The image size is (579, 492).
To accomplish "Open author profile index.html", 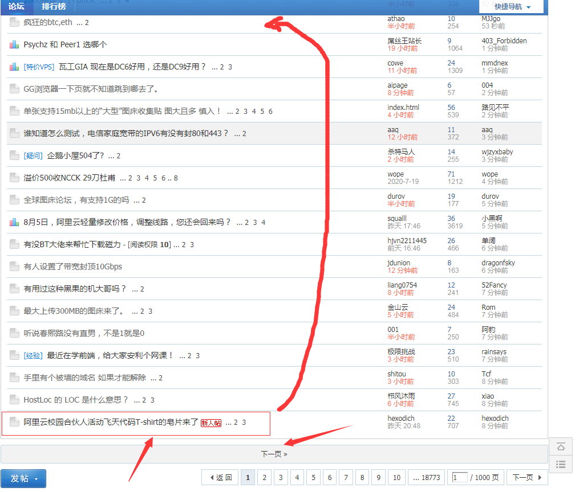I will (x=403, y=107).
